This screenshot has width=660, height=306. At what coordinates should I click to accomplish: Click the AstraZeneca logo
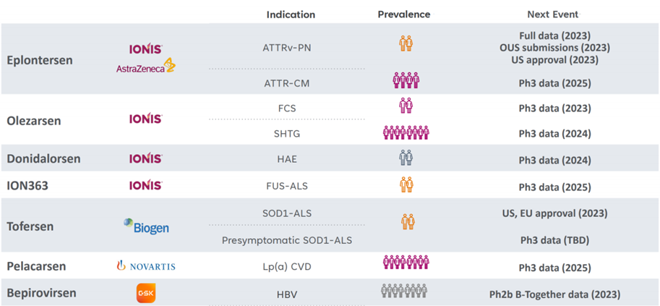pyautogui.click(x=146, y=67)
